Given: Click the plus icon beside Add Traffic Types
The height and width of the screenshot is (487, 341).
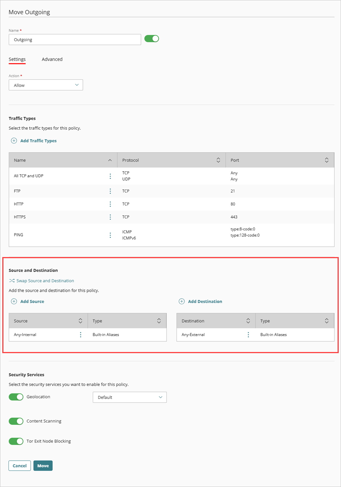Looking at the screenshot, I should tap(14, 141).
